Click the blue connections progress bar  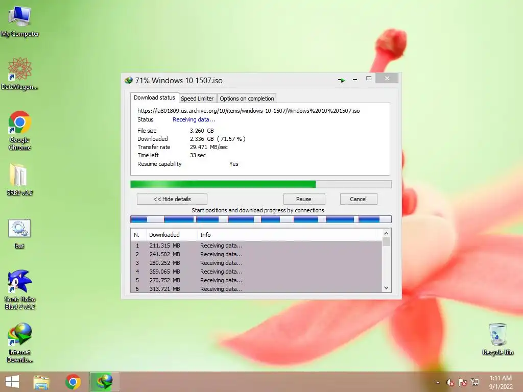(x=261, y=219)
